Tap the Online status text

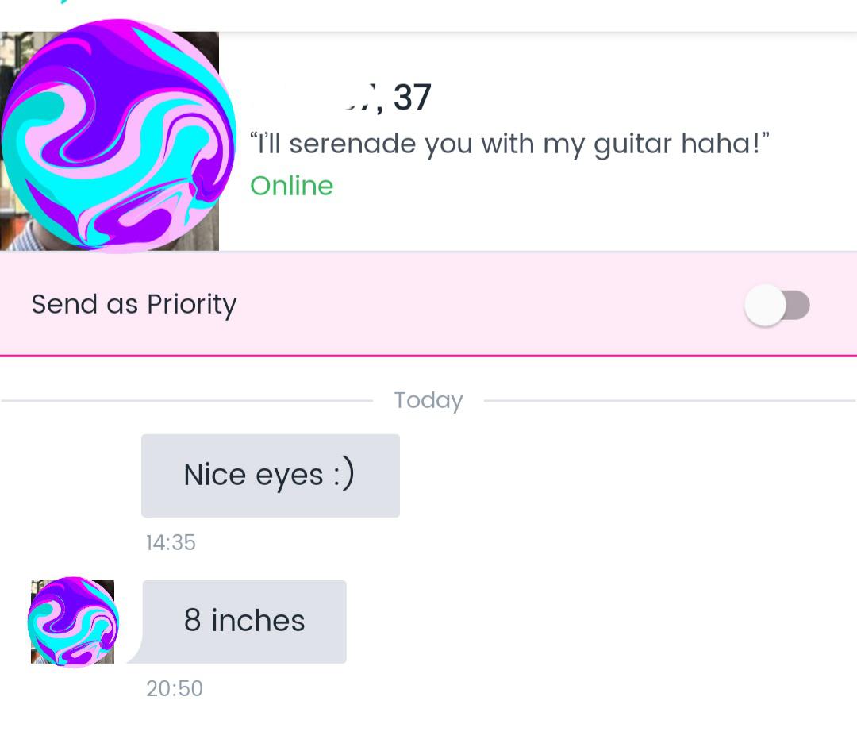click(x=291, y=186)
